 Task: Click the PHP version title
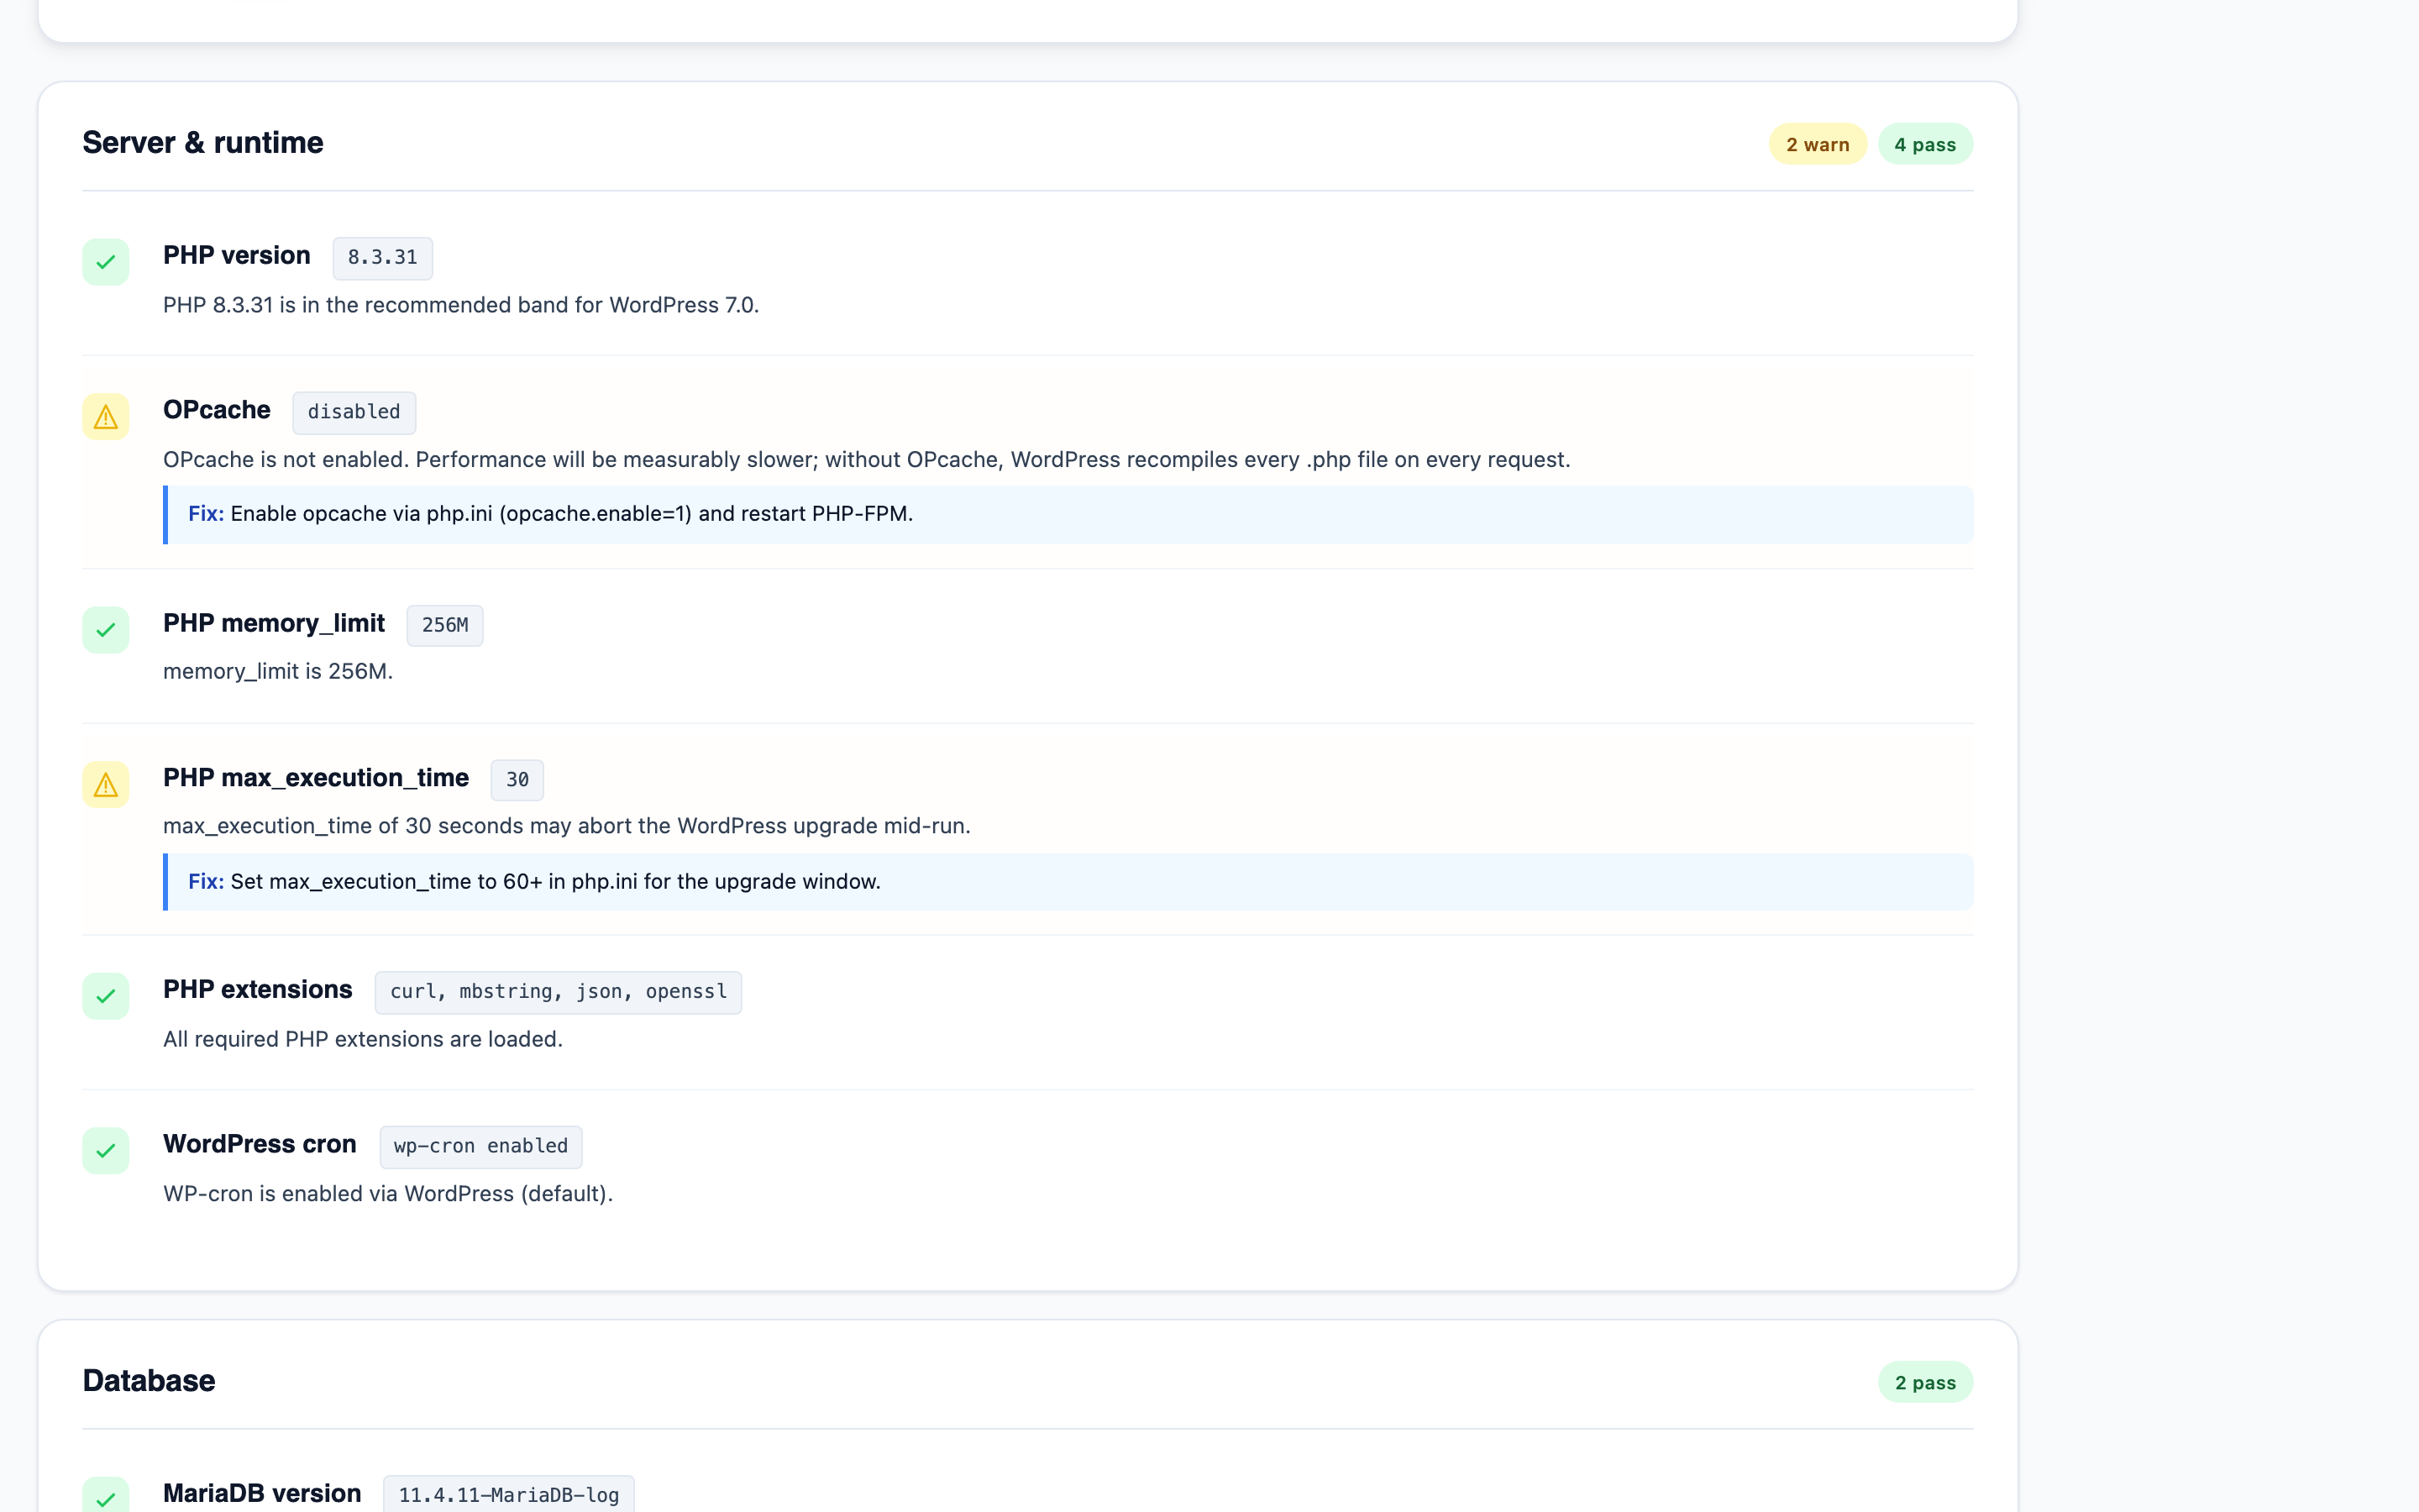(237, 255)
